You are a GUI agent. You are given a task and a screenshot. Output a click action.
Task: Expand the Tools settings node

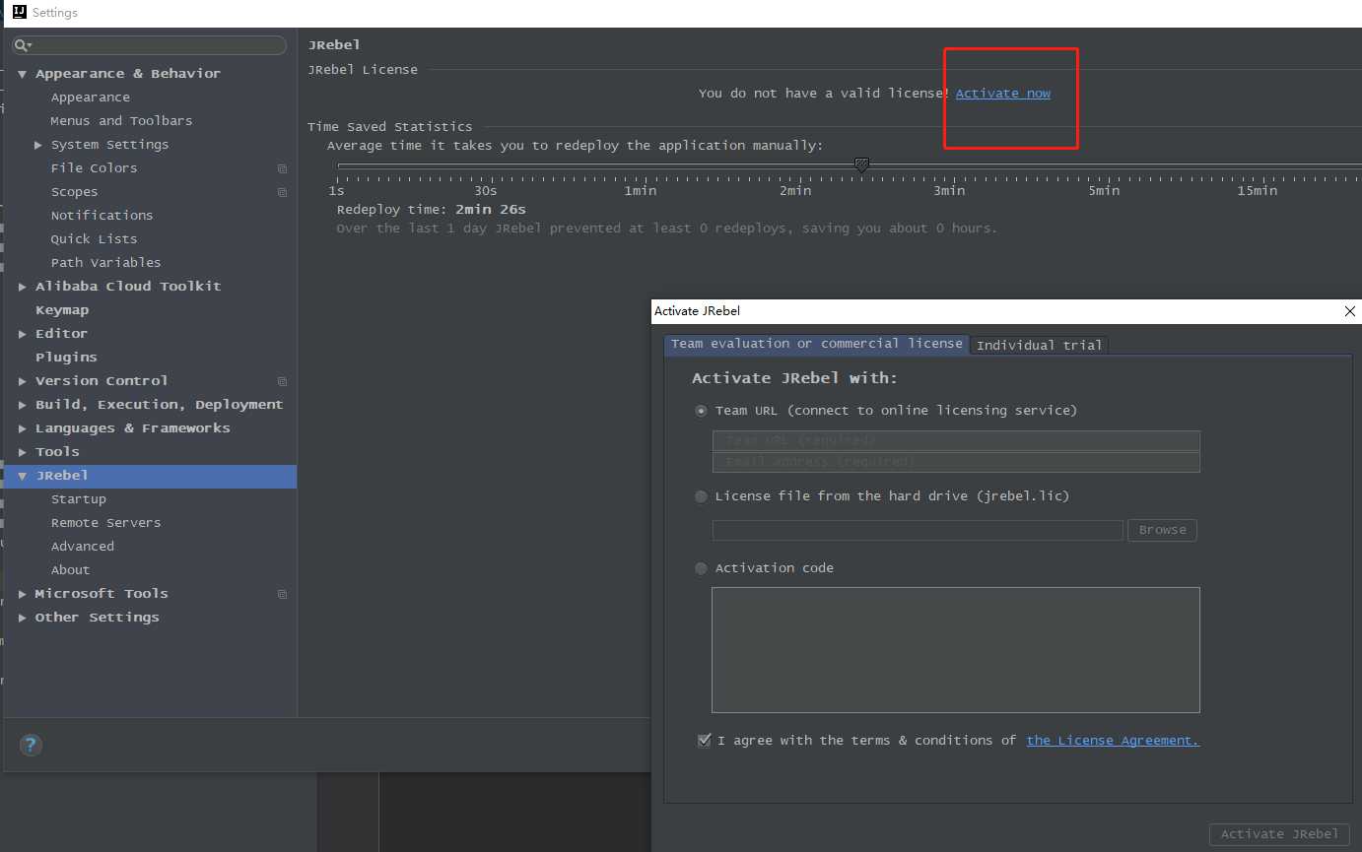22,452
